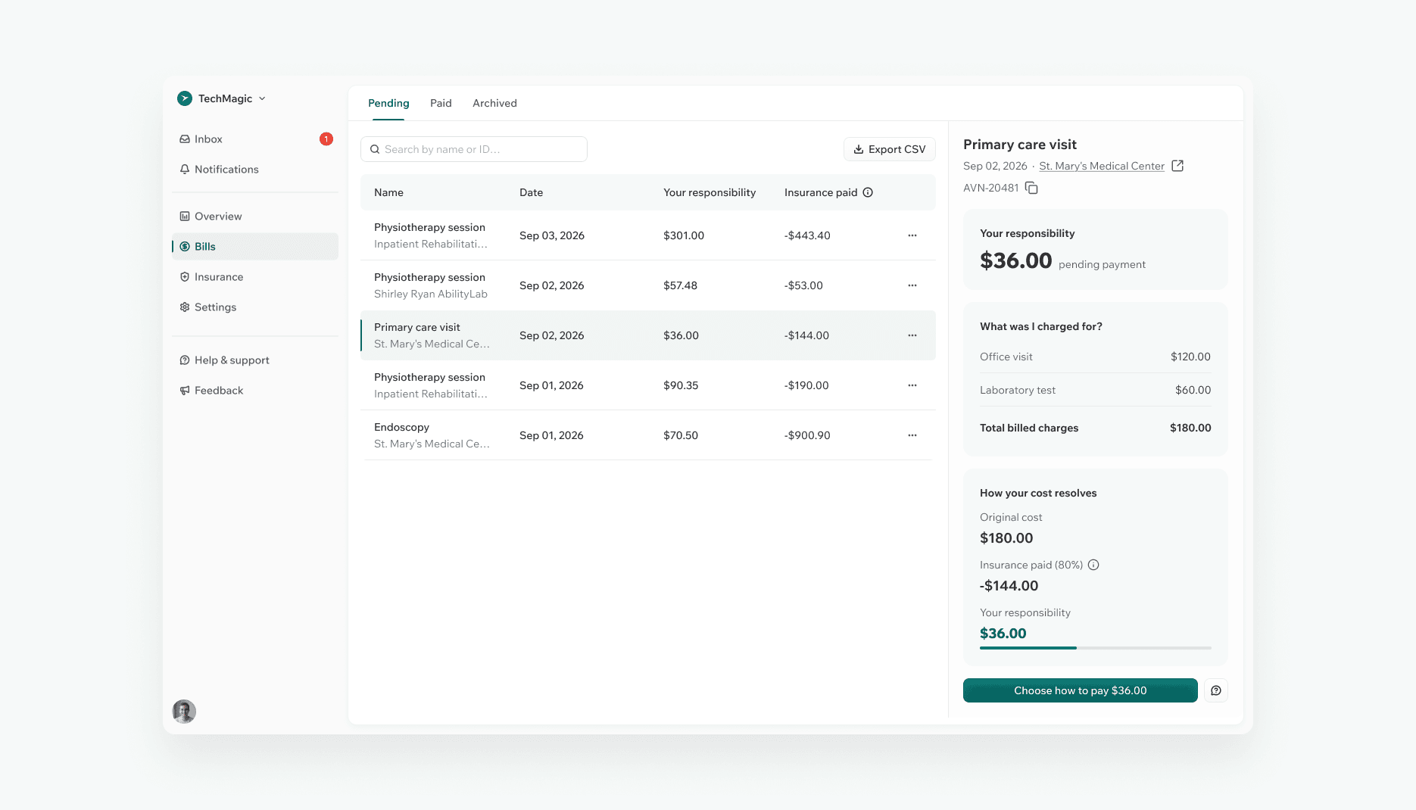Viewport: 1416px width, 810px height.
Task: Open more options for Shirley Ryan AbilityLab row
Action: (x=912, y=285)
